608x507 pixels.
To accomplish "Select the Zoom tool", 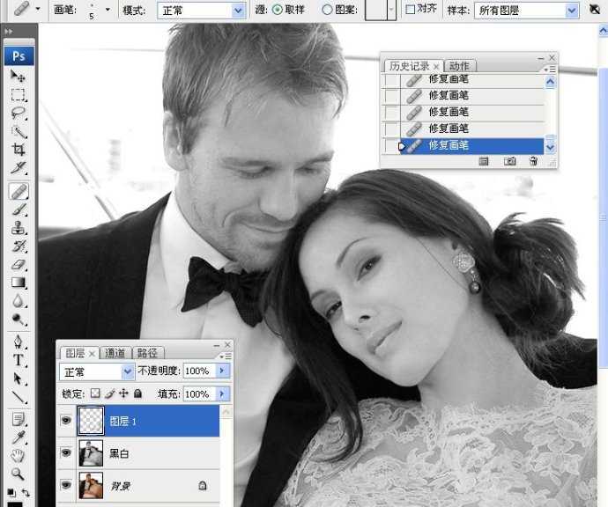I will pos(18,474).
